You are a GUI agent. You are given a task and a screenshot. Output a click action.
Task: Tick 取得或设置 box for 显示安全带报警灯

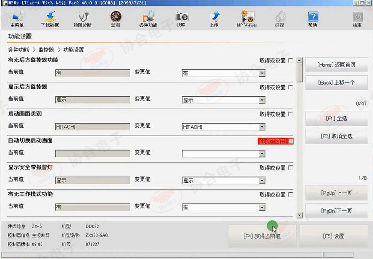pos(290,168)
